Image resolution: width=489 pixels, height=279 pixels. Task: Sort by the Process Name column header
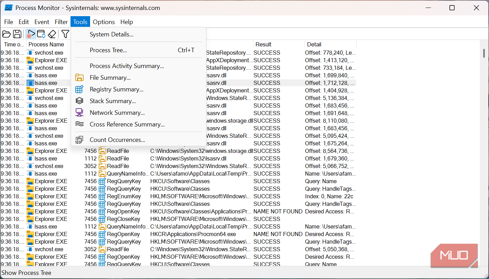[x=48, y=44]
